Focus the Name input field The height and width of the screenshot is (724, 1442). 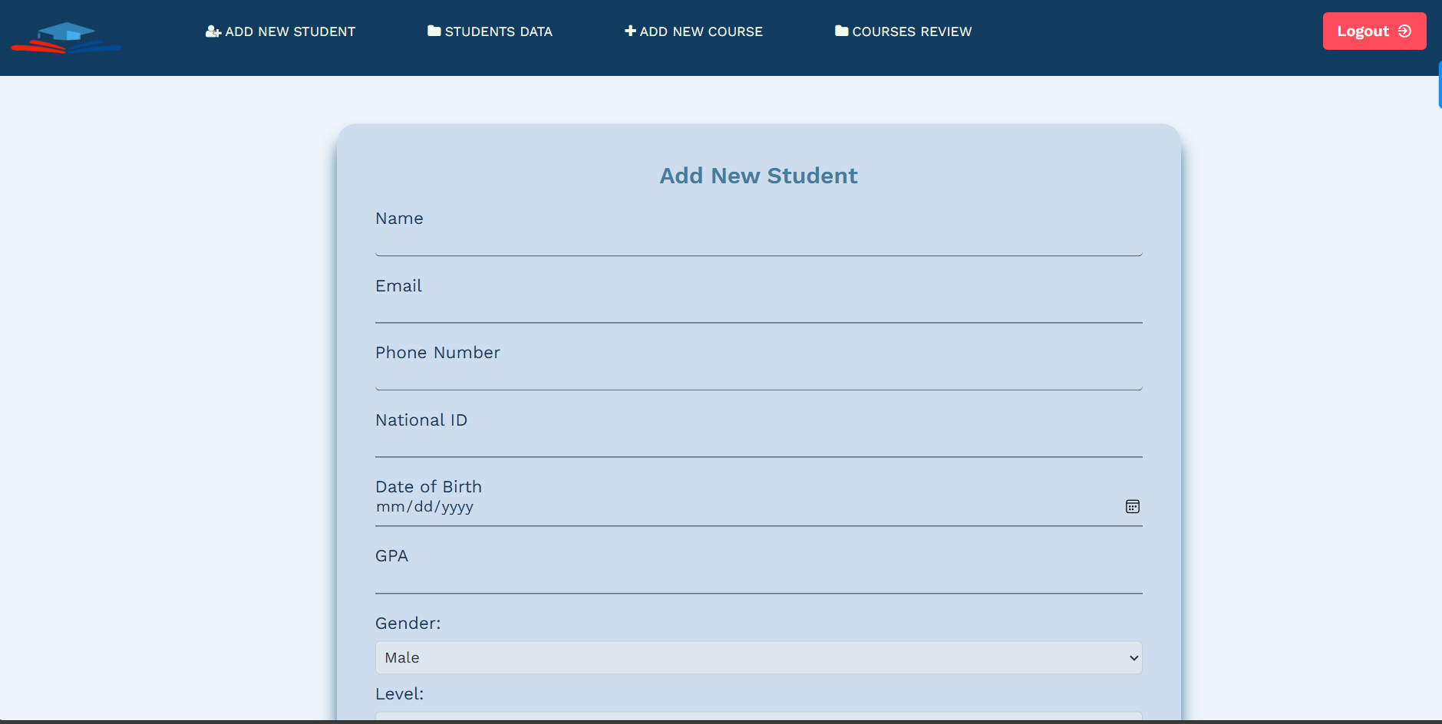(x=759, y=242)
